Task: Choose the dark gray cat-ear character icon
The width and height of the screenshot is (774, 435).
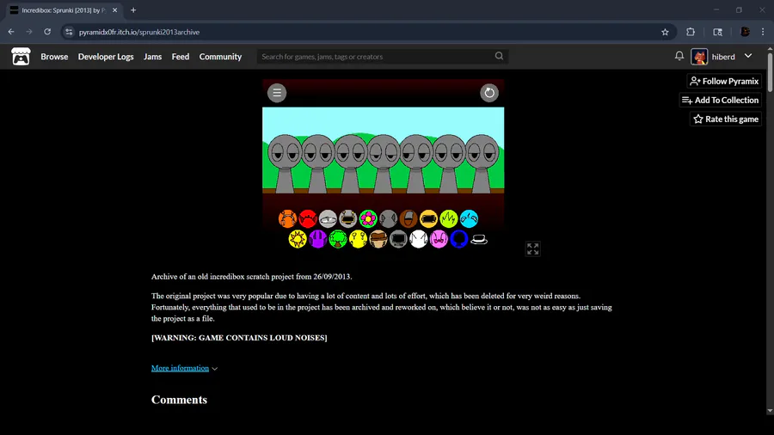Action: (389, 218)
